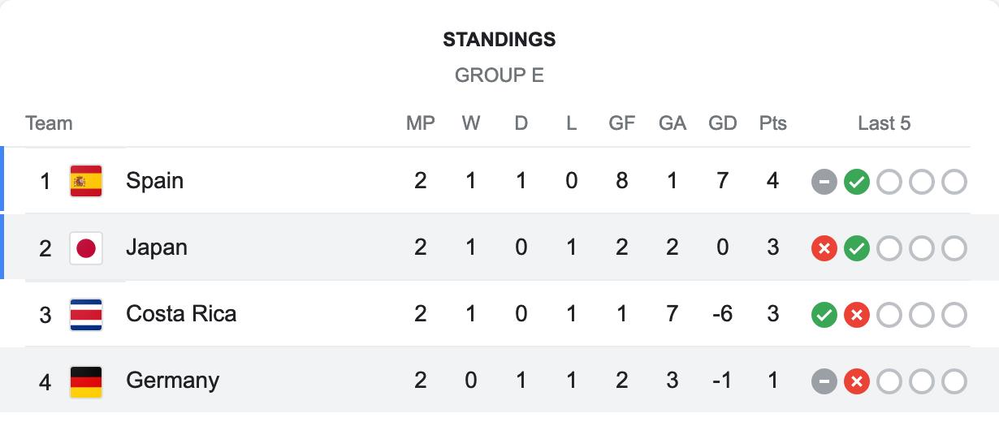
Task: Open the Japan team name link
Action: [x=157, y=247]
